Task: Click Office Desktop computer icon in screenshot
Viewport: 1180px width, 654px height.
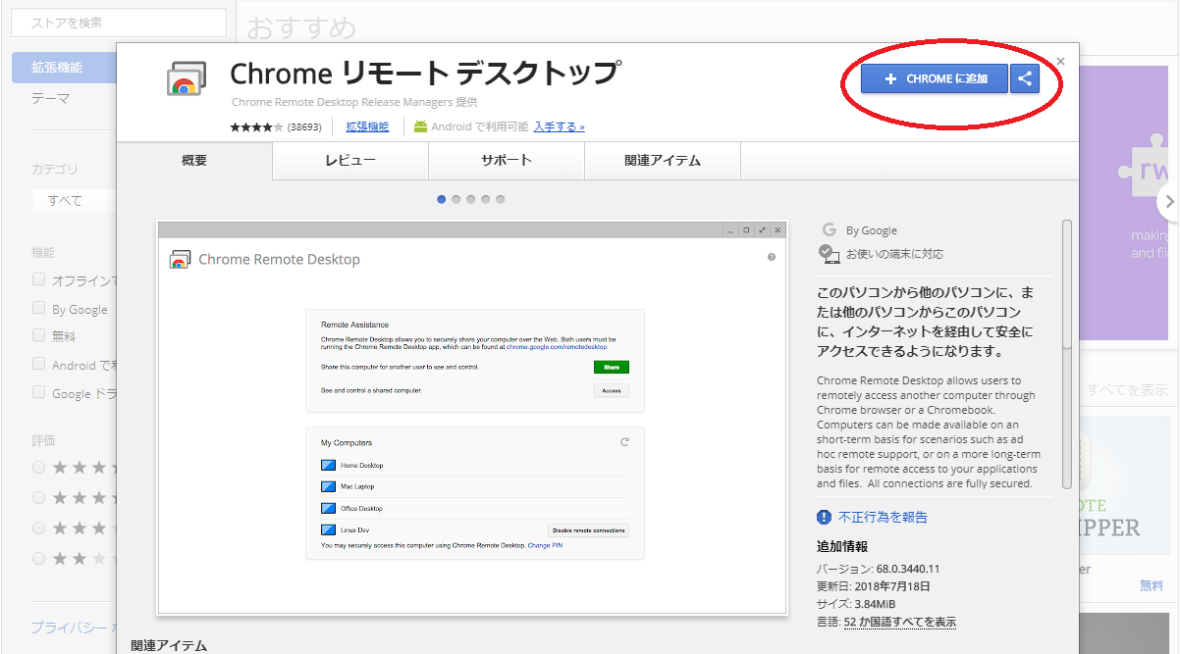Action: [x=329, y=508]
